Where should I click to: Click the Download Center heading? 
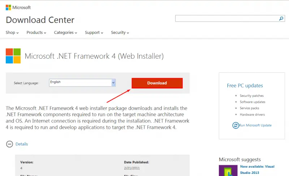click(x=40, y=20)
